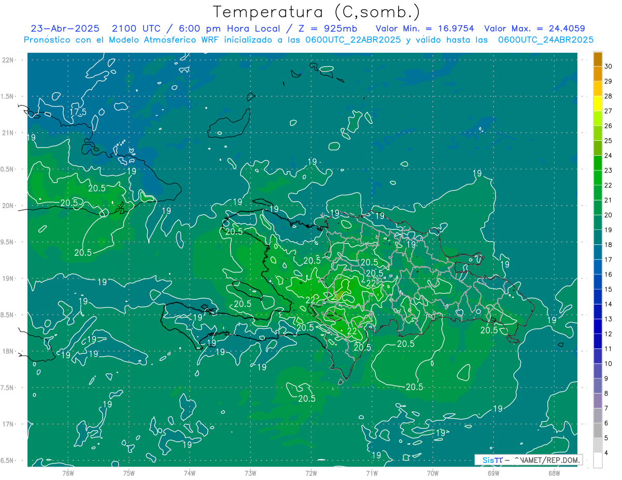Click the white bottom swatch of the color scale
The image size is (622, 480).
click(x=598, y=460)
